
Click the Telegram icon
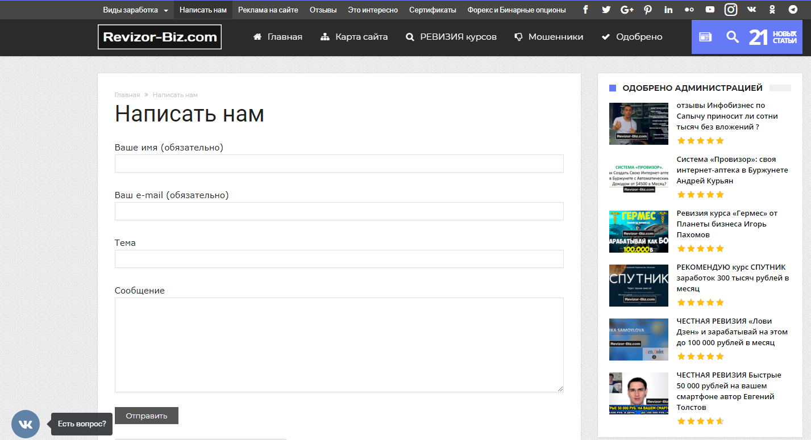pos(793,10)
